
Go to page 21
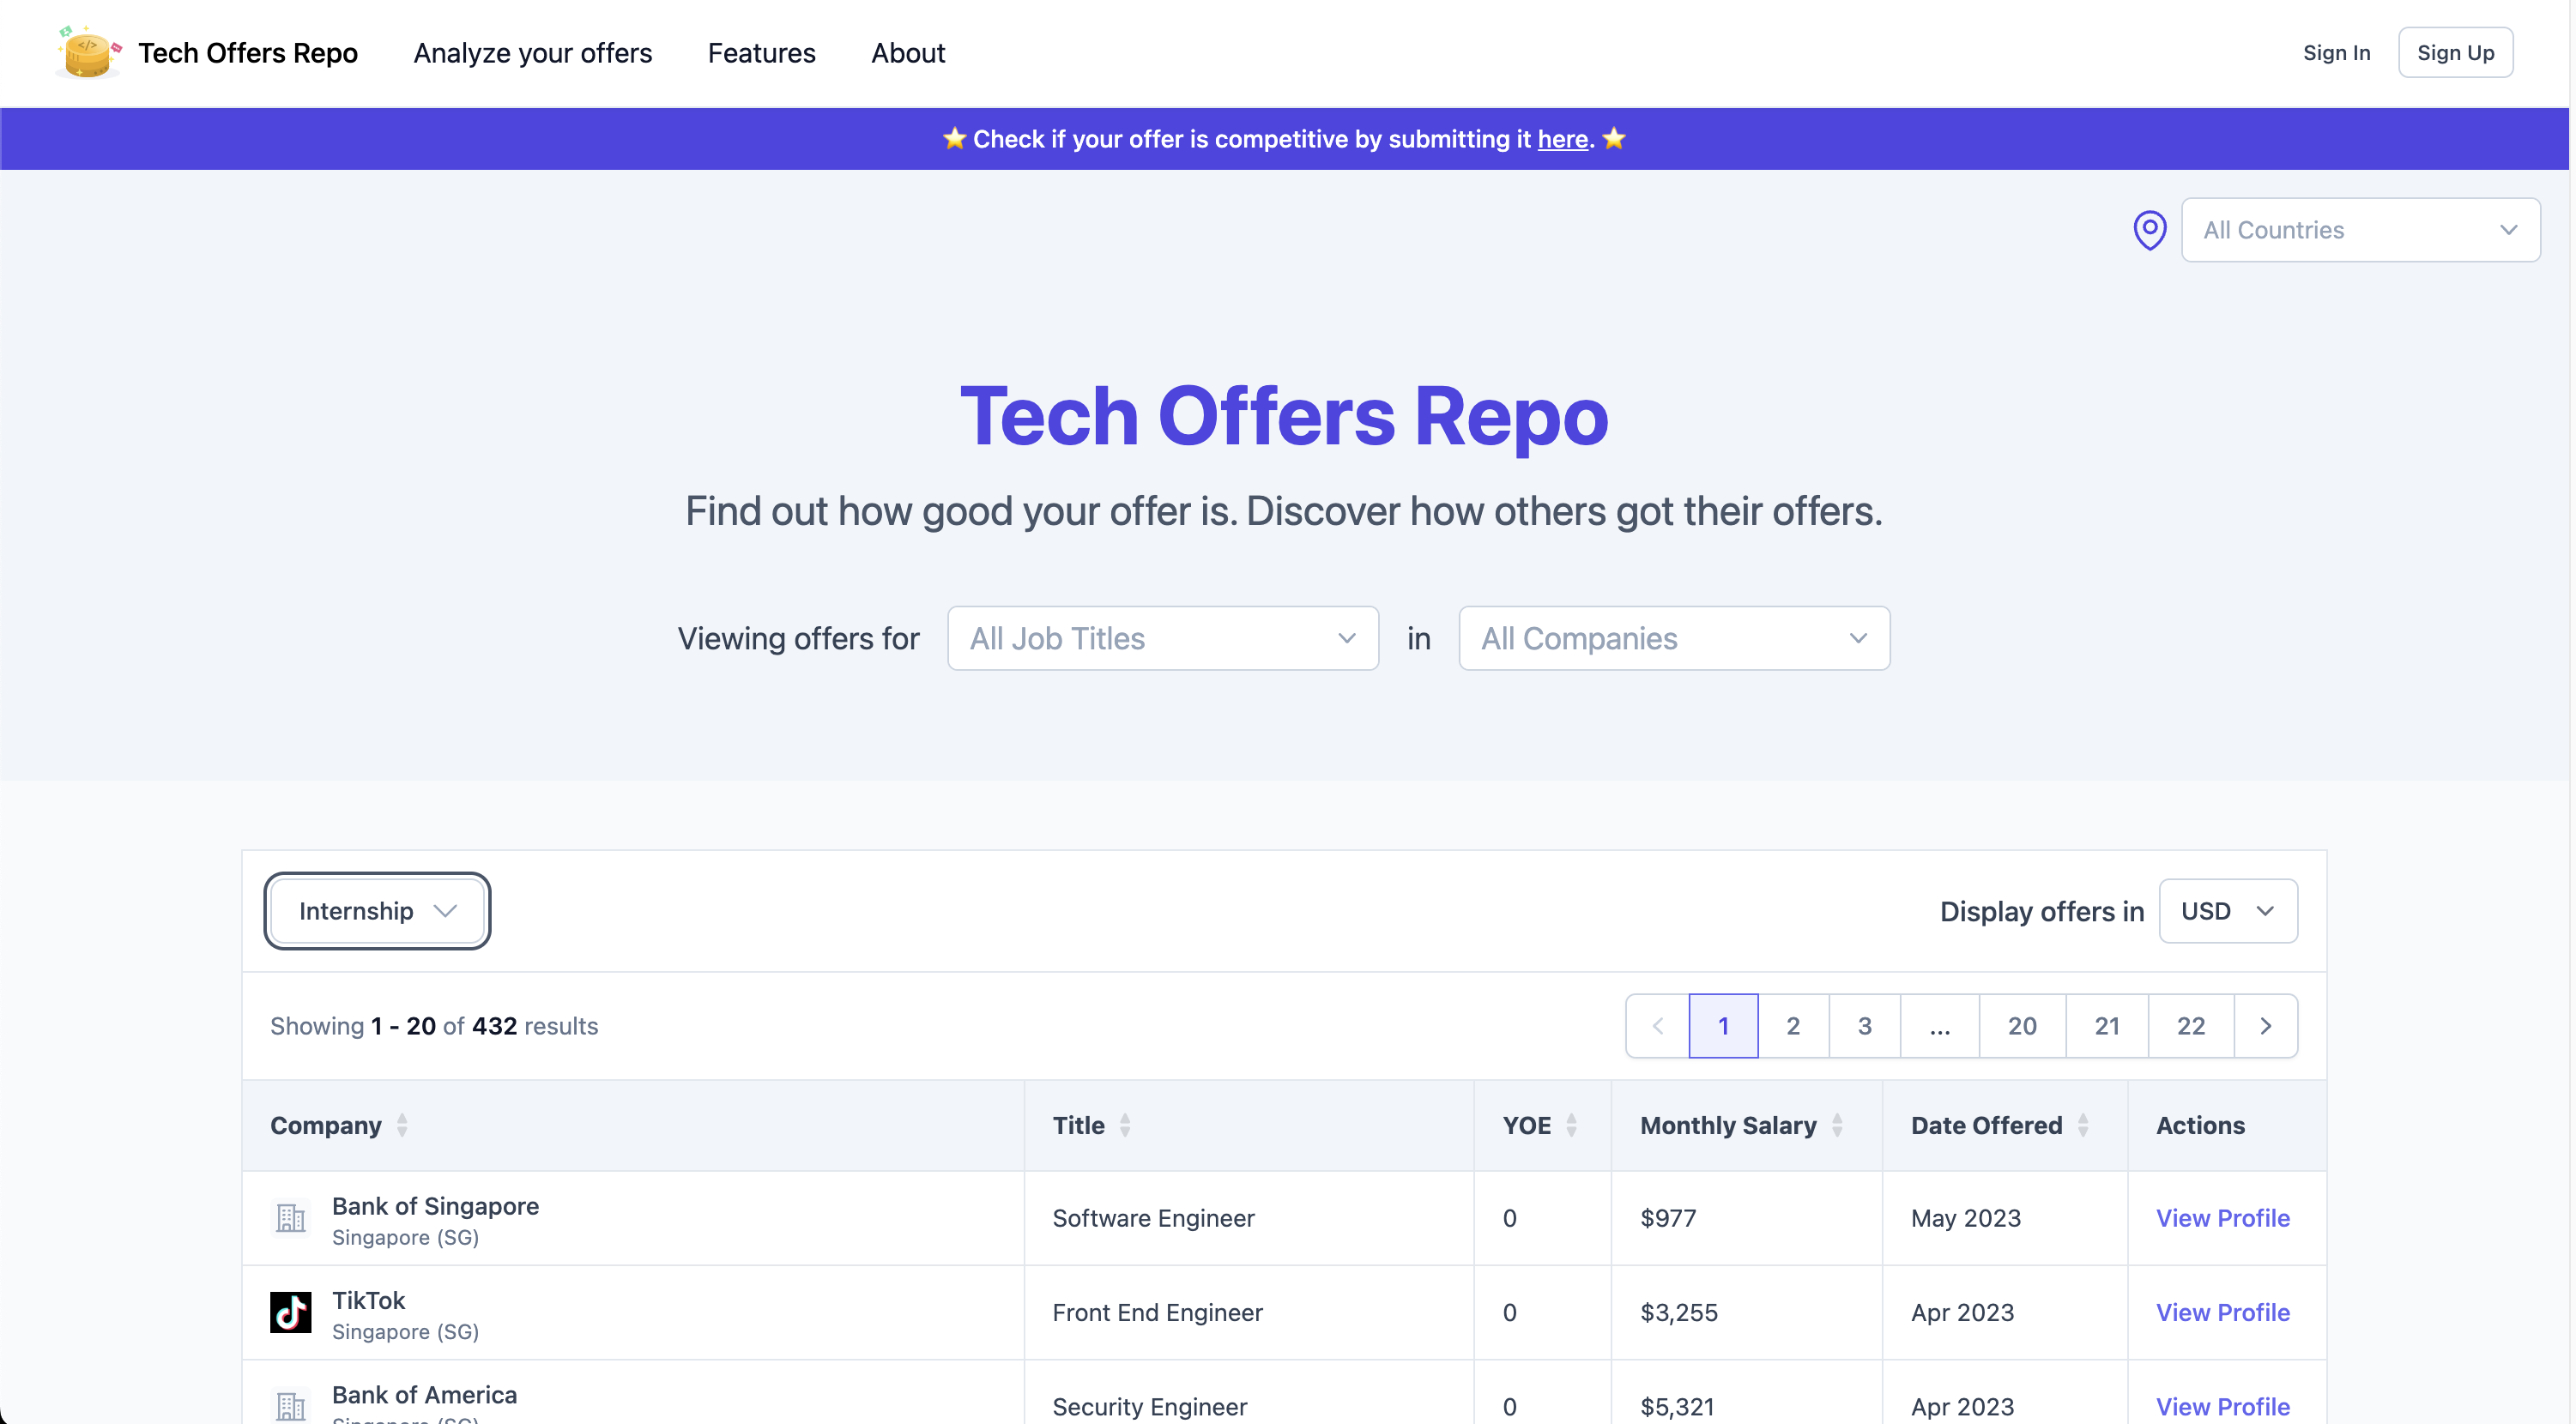click(2107, 1026)
